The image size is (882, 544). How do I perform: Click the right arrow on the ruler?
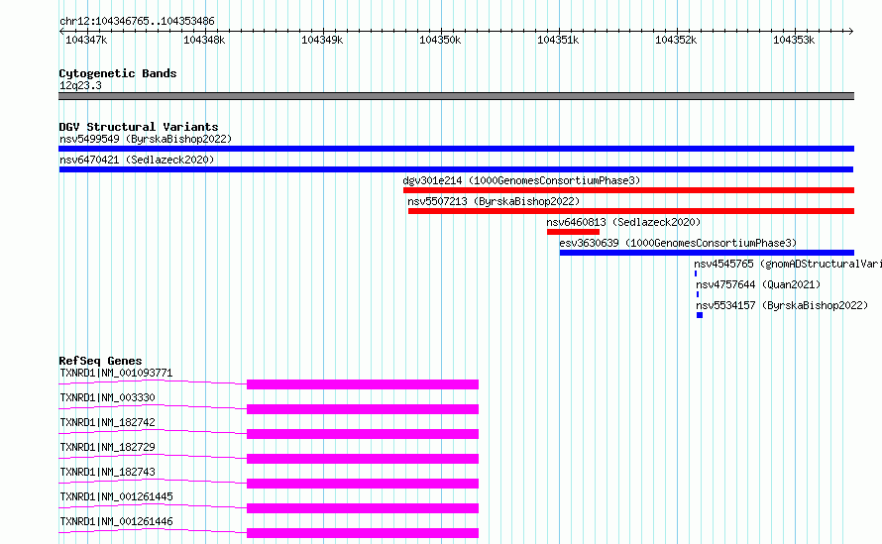click(851, 31)
